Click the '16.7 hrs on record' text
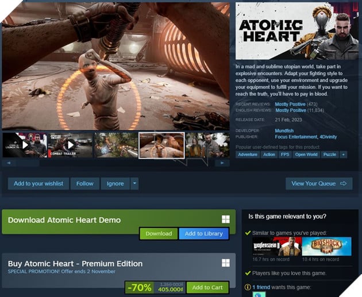362x297 pixels. click(x=271, y=260)
